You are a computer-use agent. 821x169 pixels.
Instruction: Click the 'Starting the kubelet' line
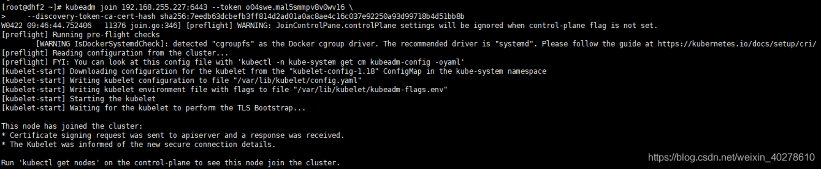pyautogui.click(x=78, y=99)
